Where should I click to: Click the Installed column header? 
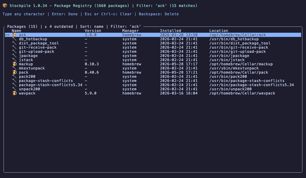click(x=171, y=31)
